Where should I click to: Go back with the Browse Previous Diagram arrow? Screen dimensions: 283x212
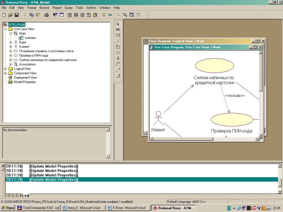point(110,15)
